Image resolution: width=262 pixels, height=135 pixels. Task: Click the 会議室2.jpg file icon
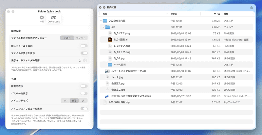[107, 90]
